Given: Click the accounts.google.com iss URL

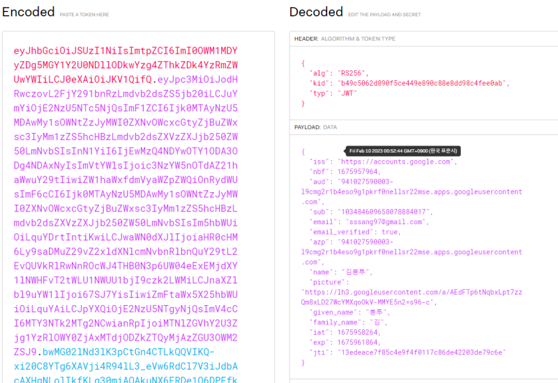Looking at the screenshot, I should (396, 162).
